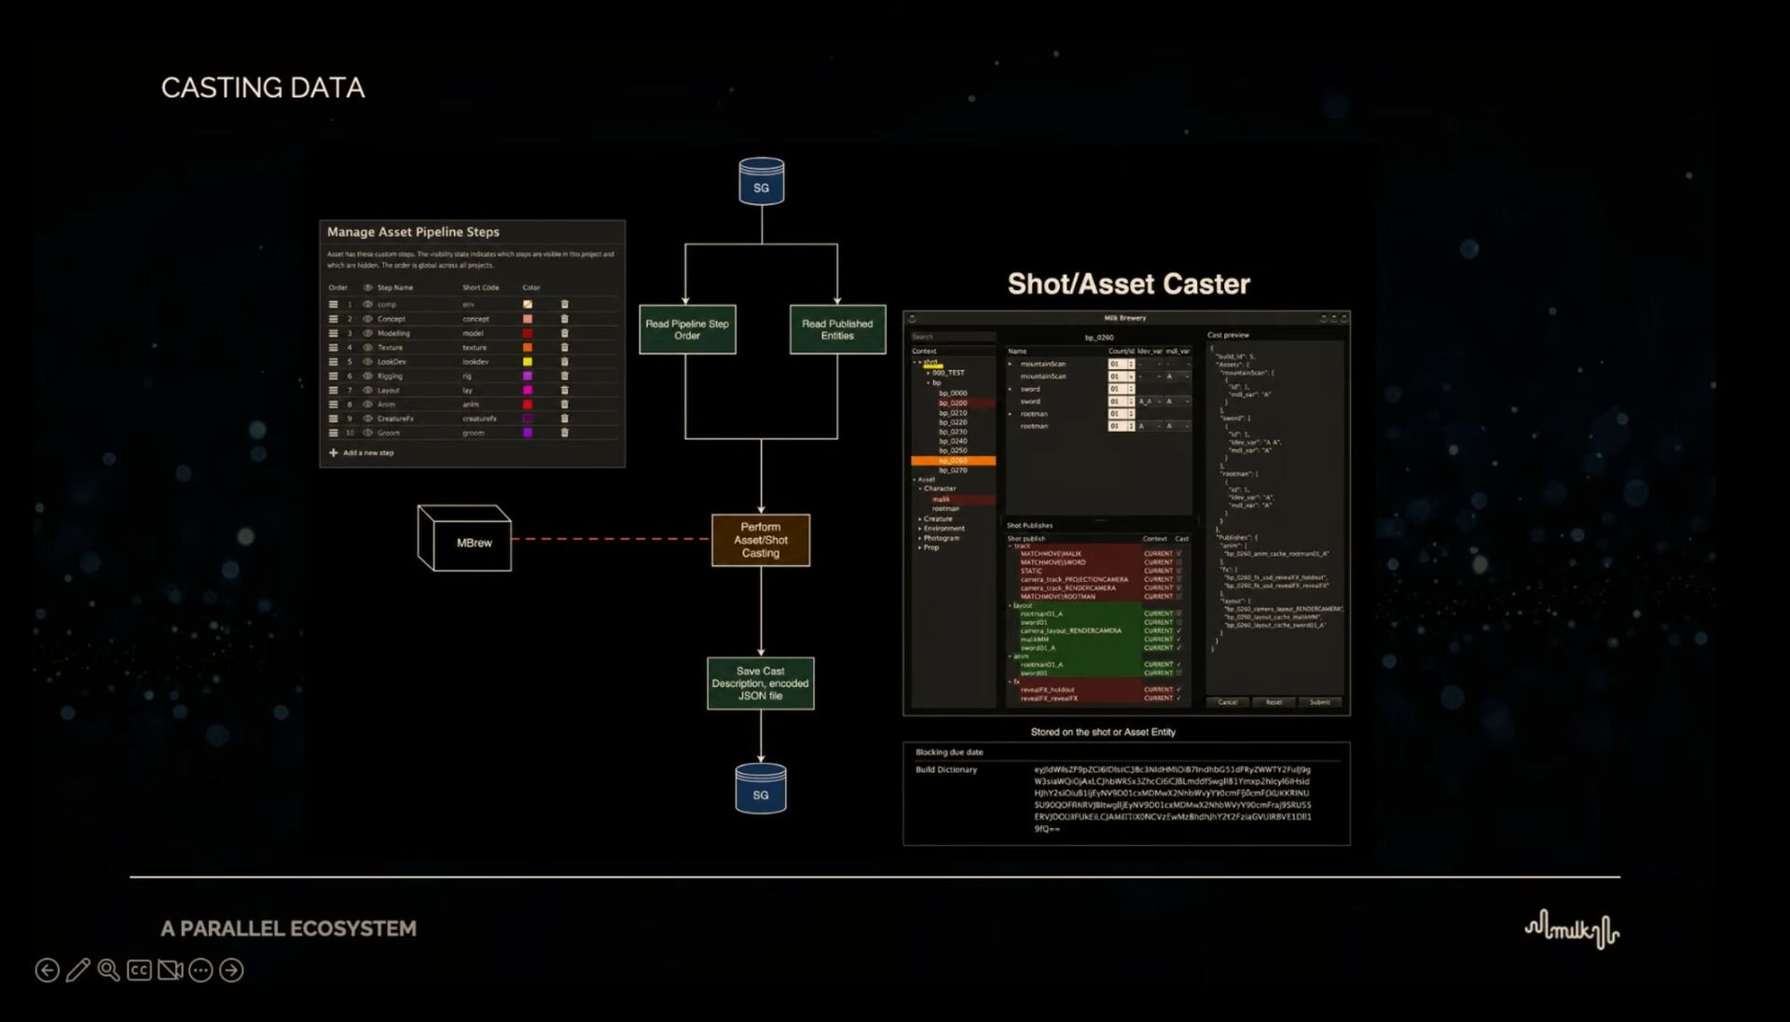Image resolution: width=1790 pixels, height=1022 pixels.
Task: Toggle Cast checkbox for MATCHMOVE|MALIK
Action: coord(1178,554)
